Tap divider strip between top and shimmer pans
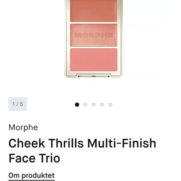 tap(94, 23)
